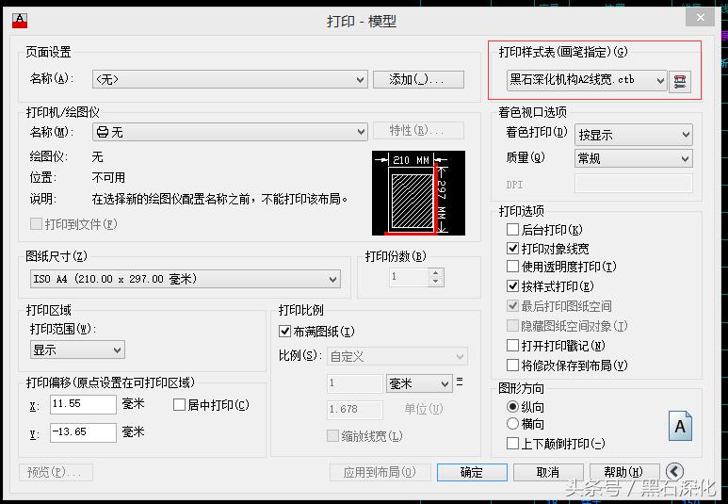Click the DPI input field

pyautogui.click(x=634, y=184)
